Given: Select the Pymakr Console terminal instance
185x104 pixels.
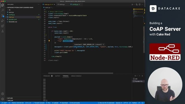Looking at the screenshot, I should pyautogui.click(x=138, y=81).
